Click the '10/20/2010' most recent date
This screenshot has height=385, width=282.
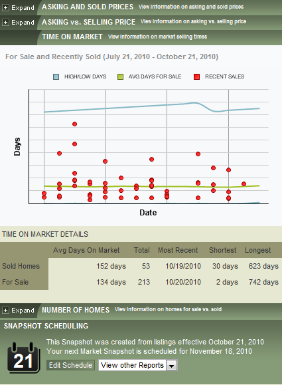(x=183, y=282)
